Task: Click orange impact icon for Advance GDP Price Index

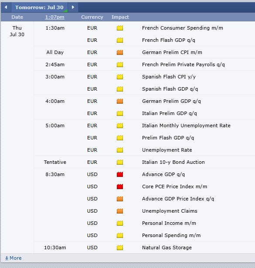Action: coord(120,199)
